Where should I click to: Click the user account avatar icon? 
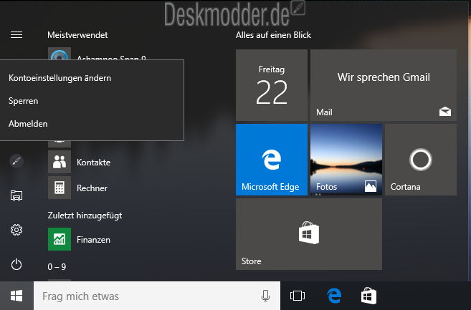point(16,161)
